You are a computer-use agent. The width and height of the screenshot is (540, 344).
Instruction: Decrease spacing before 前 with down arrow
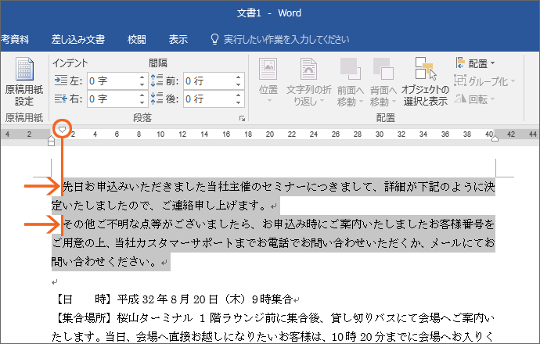239,84
